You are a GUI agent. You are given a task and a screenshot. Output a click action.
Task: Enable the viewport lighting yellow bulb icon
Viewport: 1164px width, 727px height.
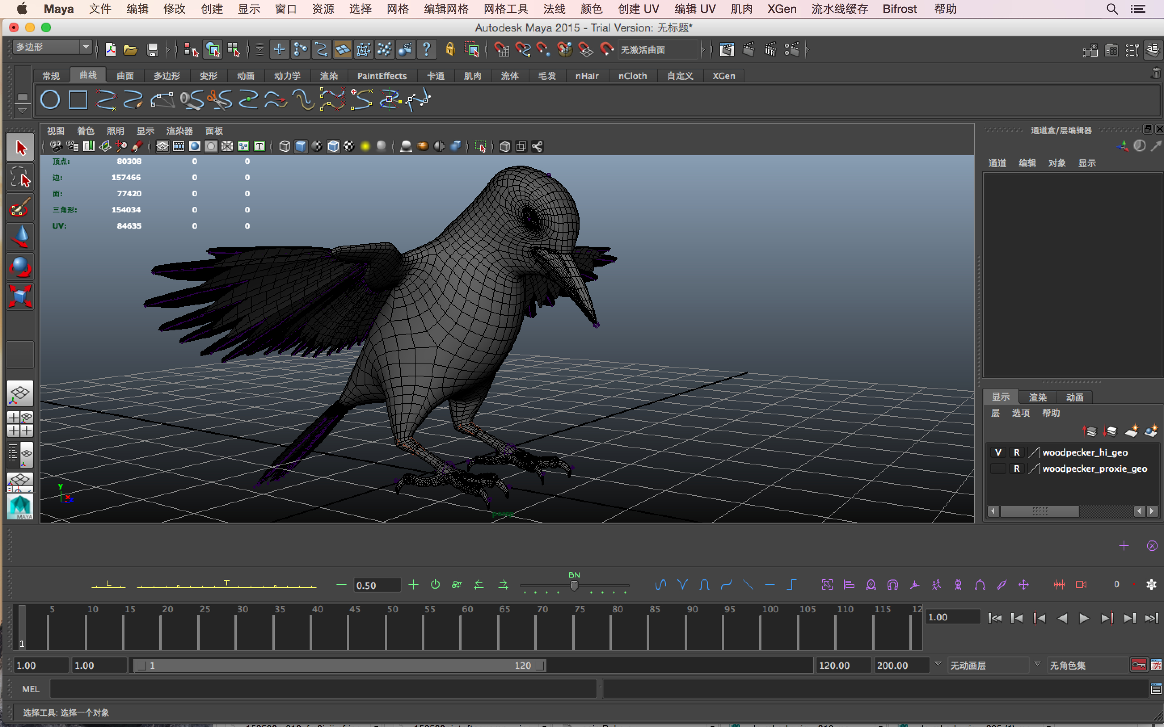(365, 146)
